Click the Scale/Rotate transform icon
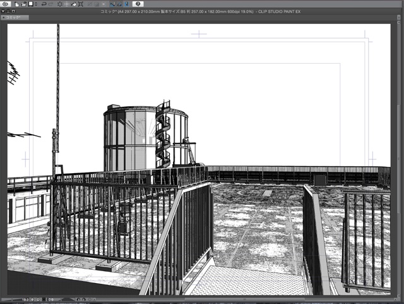Viewport: 404px width, 304px height. pos(81,4)
